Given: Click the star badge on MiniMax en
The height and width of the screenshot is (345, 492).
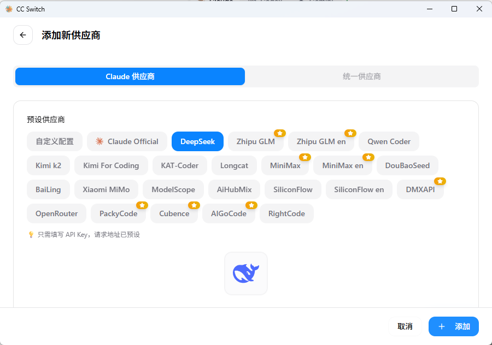Looking at the screenshot, I should pyautogui.click(x=368, y=157).
